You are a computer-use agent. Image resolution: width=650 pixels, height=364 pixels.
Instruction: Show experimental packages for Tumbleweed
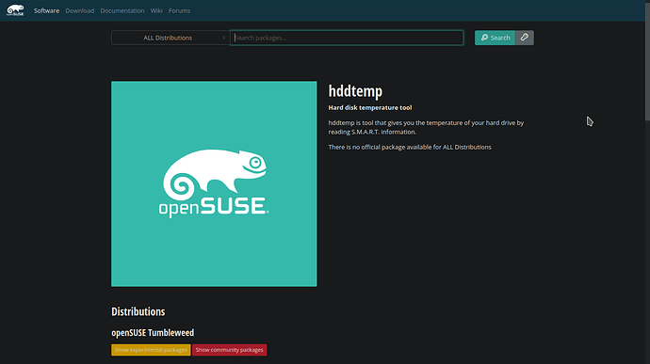[x=151, y=350]
